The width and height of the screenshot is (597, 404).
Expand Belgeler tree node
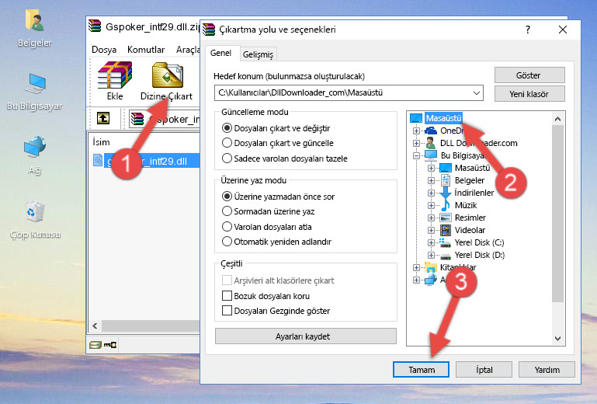pos(431,181)
